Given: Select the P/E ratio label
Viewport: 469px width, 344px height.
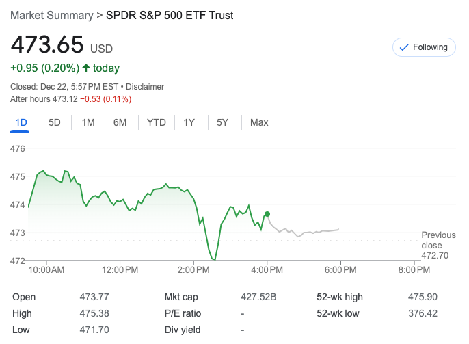Looking at the screenshot, I should click(x=183, y=313).
